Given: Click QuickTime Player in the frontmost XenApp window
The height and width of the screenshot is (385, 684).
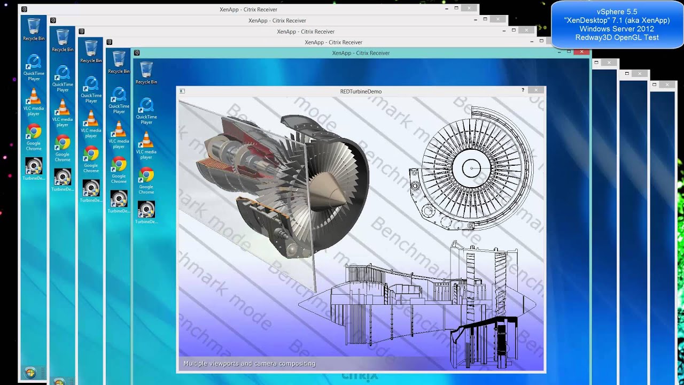Looking at the screenshot, I should click(x=146, y=111).
